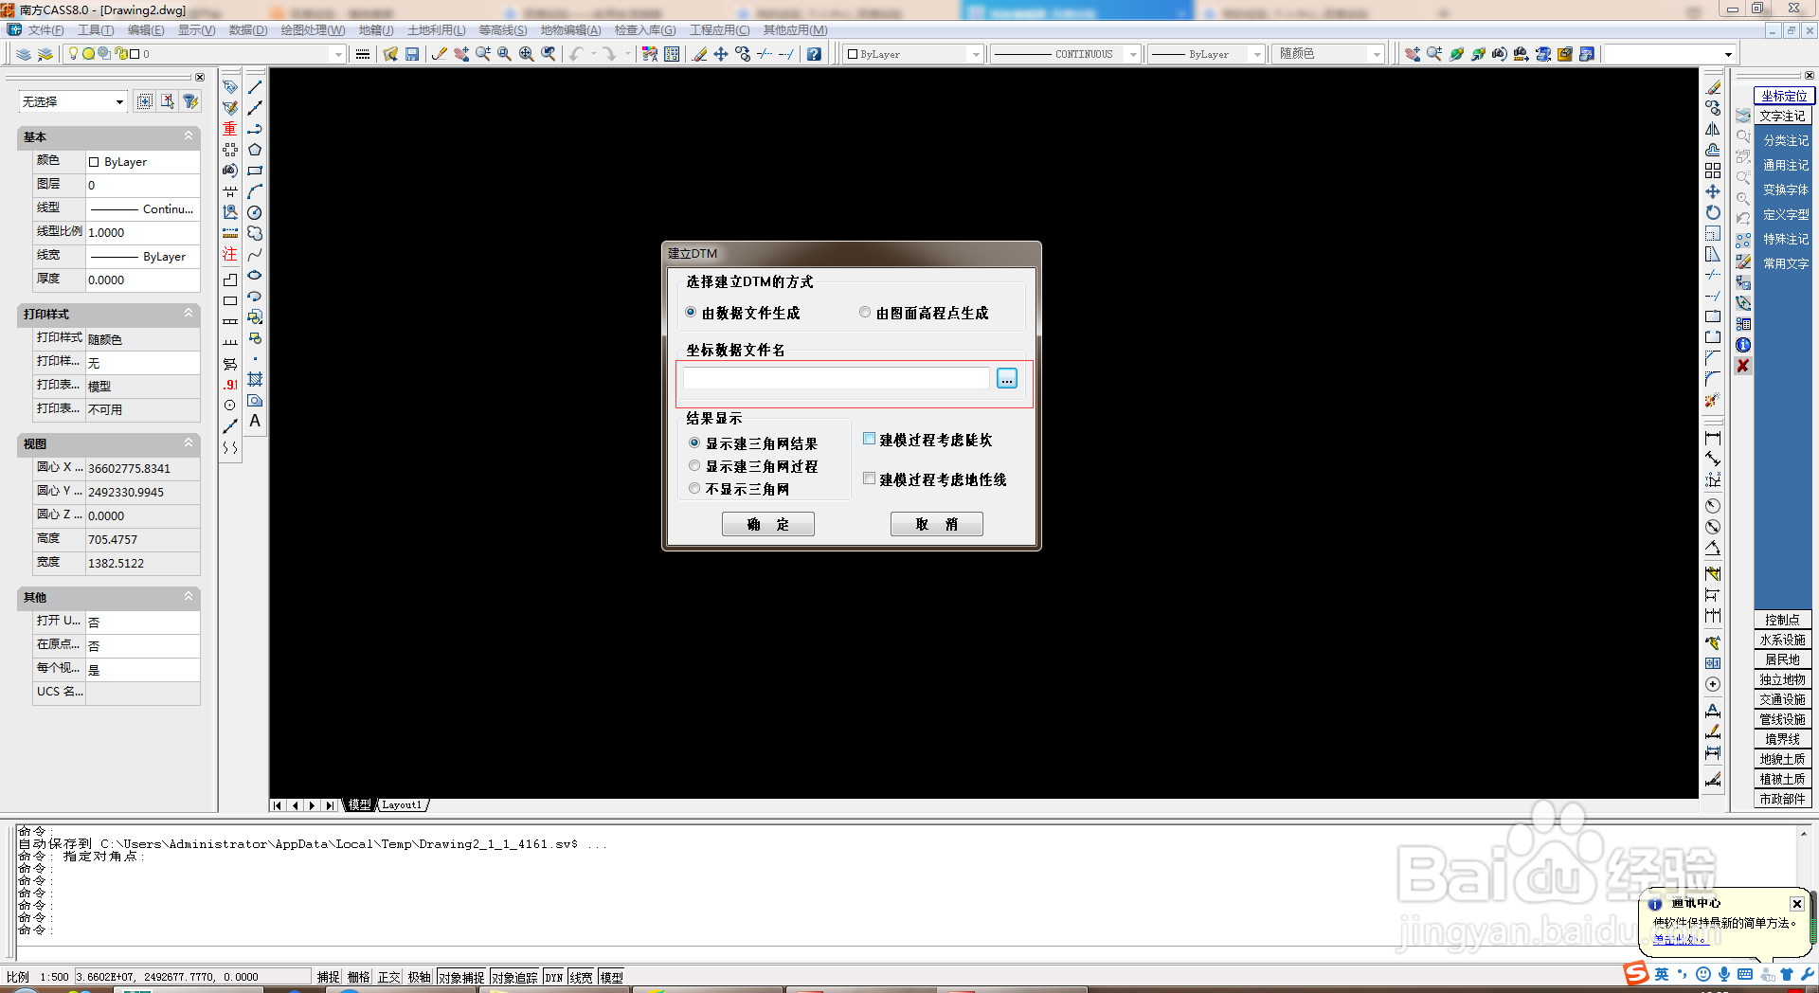
Task: Switch to the 模型 tab
Action: click(359, 805)
